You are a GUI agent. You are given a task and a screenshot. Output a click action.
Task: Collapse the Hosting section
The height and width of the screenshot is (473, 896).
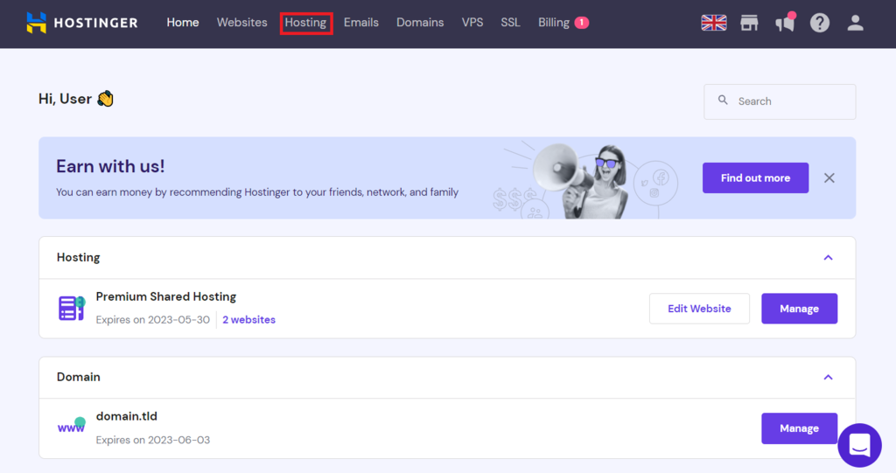pos(828,258)
